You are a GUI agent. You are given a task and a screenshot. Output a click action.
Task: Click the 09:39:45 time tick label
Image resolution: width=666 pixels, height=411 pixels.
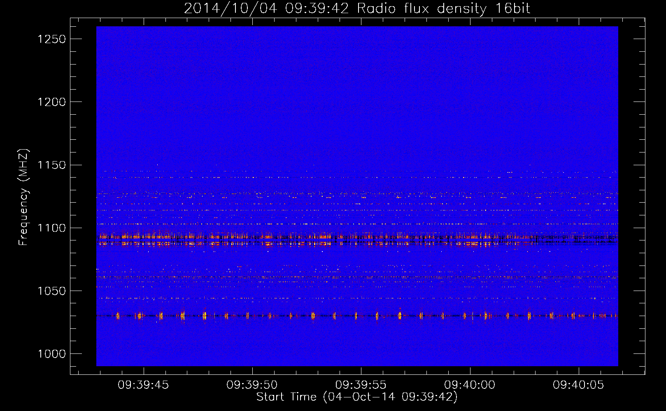pyautogui.click(x=143, y=385)
